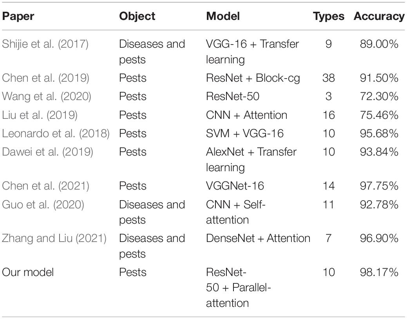Select the Paper column header
The width and height of the screenshot is (407, 319).
point(18,16)
